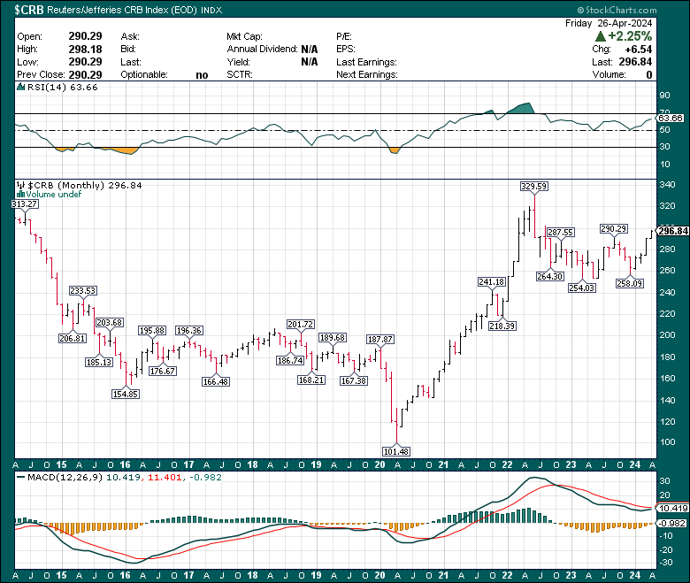Click the 290.29 price label on chart
This screenshot has height=583, width=690.
coord(614,229)
